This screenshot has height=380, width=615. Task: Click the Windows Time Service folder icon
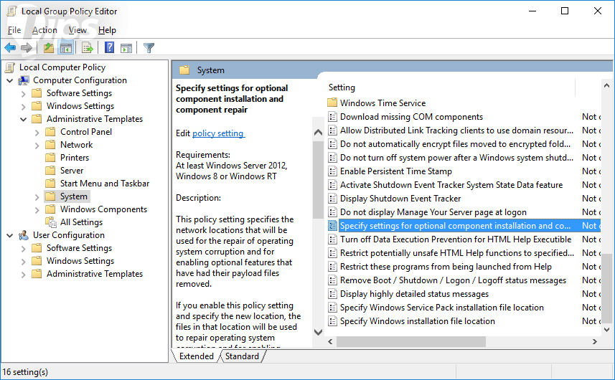pos(332,103)
